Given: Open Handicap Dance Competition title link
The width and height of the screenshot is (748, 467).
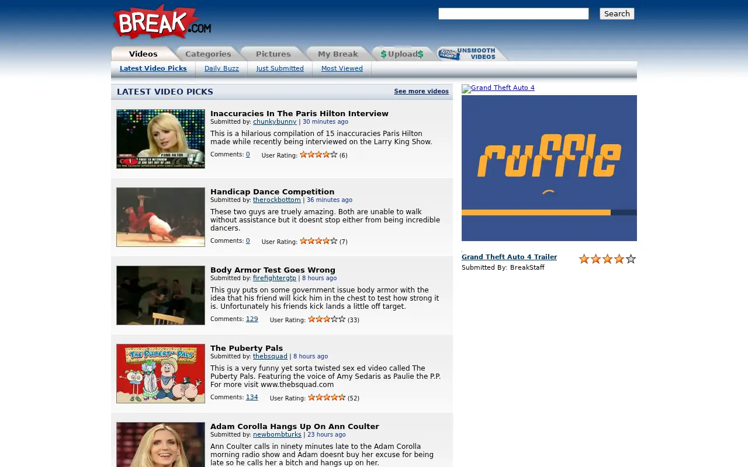Looking at the screenshot, I should click(x=272, y=191).
